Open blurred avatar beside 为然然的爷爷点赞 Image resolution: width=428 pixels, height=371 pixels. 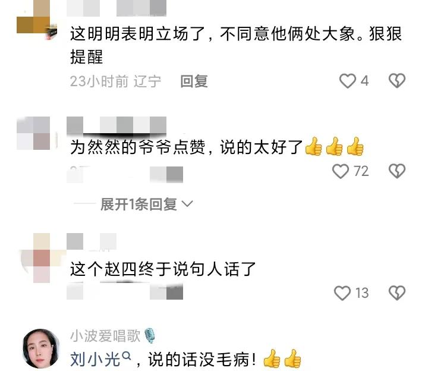[33, 133]
